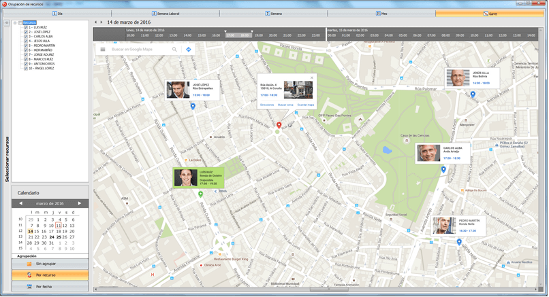549x297 pixels.
Task: Switch to the Semana Laboral tab
Action: pos(166,14)
